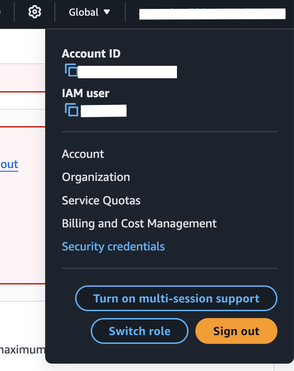Collapse the account menu in top bar
The image size is (294, 371).
(212, 13)
